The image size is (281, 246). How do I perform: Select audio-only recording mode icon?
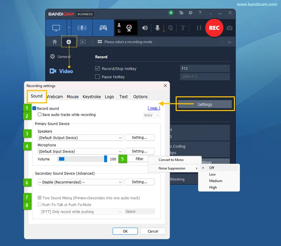(x=82, y=28)
